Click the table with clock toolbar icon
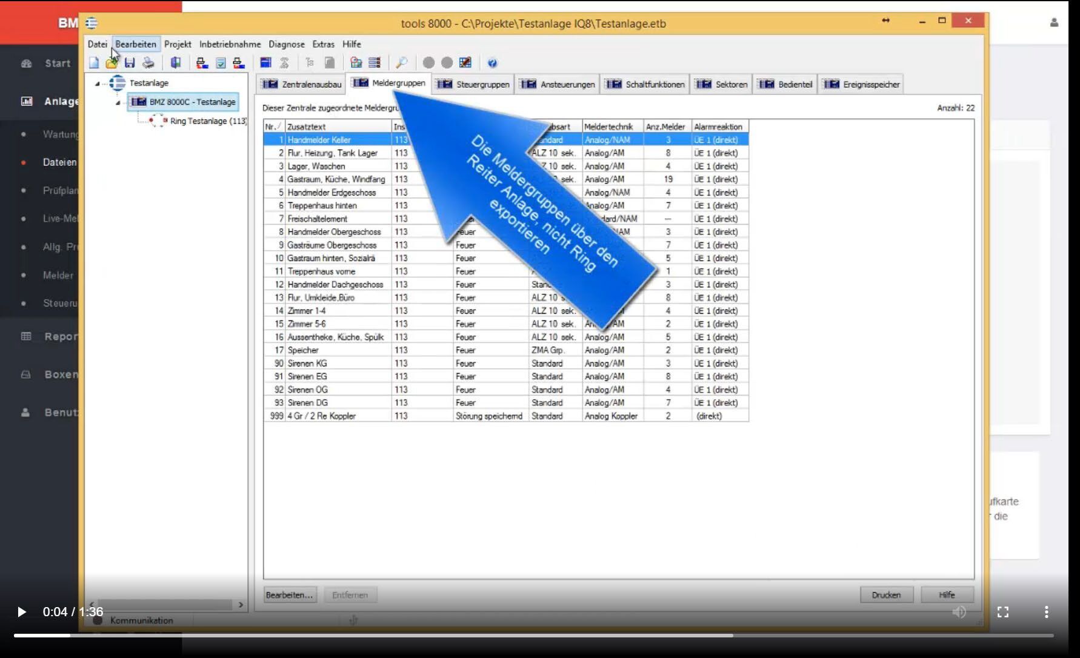The height and width of the screenshot is (658, 1080). (x=356, y=62)
